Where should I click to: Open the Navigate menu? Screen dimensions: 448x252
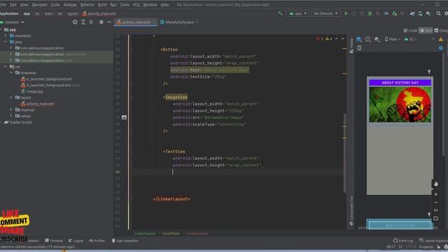pyautogui.click(x=39, y=5)
